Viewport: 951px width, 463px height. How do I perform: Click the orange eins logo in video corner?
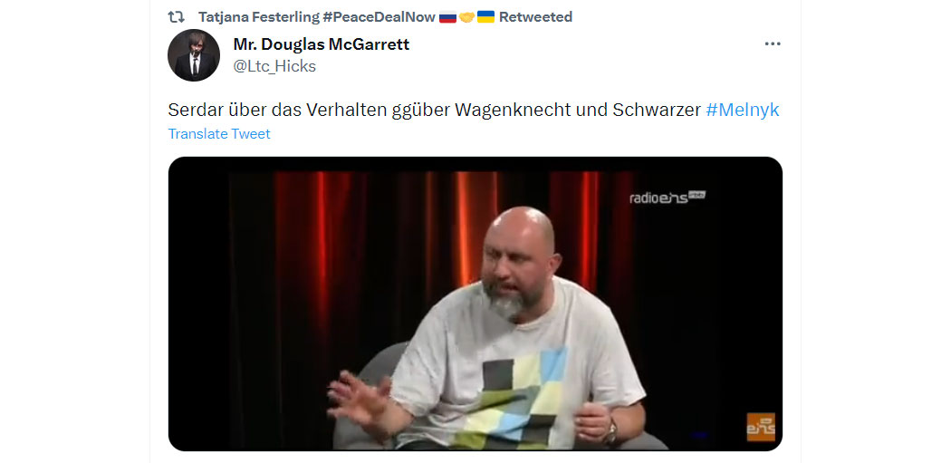click(761, 427)
